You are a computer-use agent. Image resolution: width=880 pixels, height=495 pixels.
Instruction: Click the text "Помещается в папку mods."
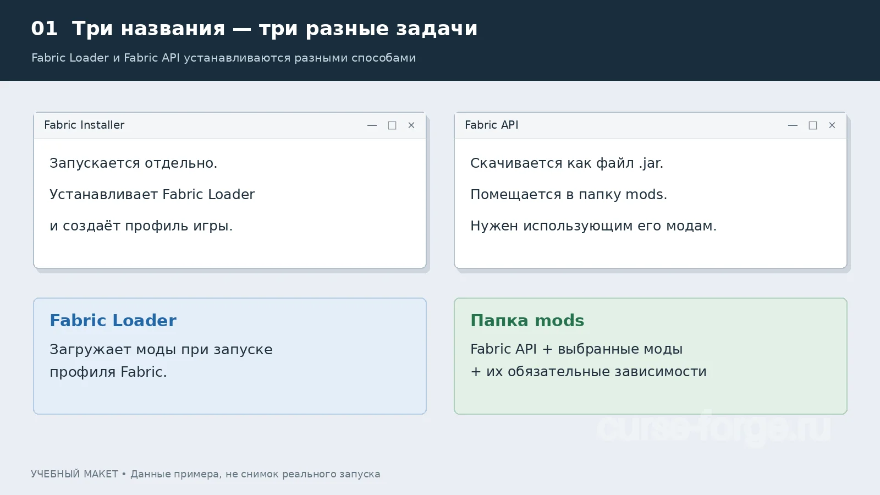click(x=569, y=195)
